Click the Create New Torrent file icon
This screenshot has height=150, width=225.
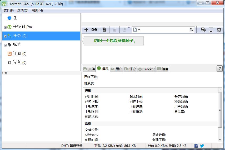[104, 30]
